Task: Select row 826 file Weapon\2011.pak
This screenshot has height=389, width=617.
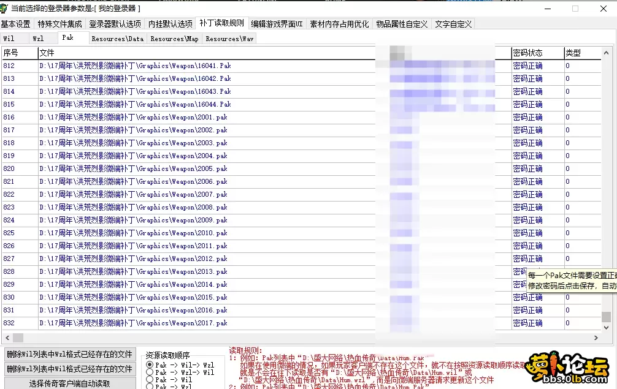Action: point(133,246)
